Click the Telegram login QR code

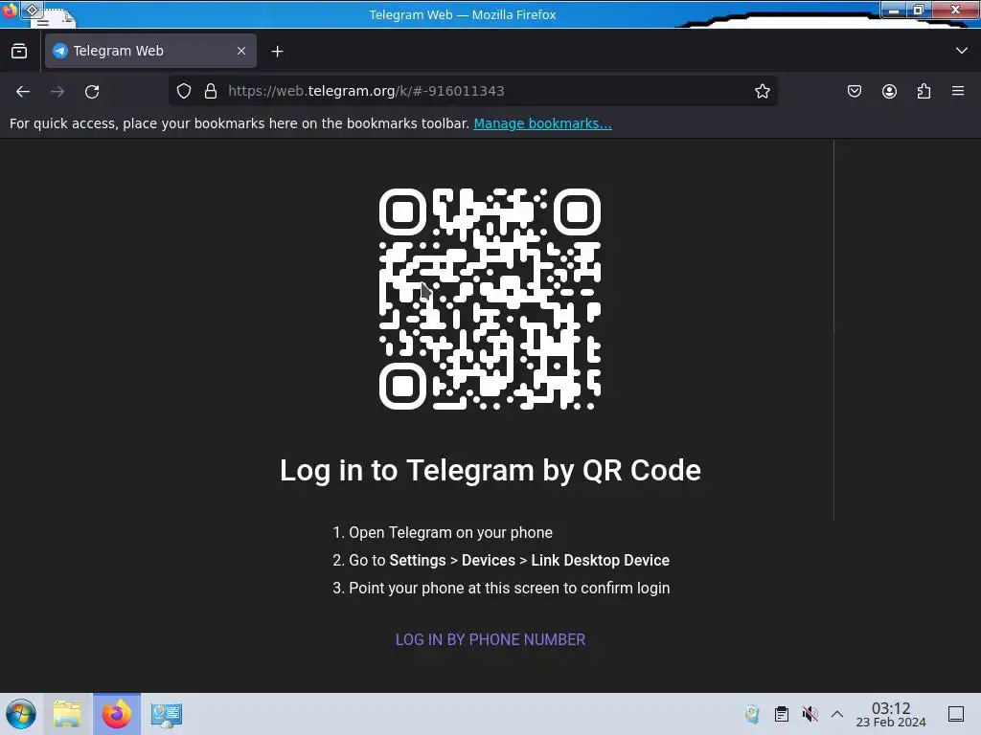(x=490, y=299)
